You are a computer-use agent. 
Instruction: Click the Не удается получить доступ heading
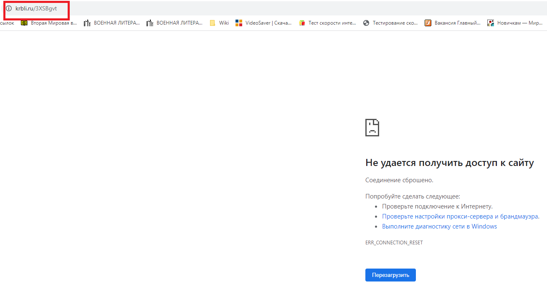tap(449, 163)
